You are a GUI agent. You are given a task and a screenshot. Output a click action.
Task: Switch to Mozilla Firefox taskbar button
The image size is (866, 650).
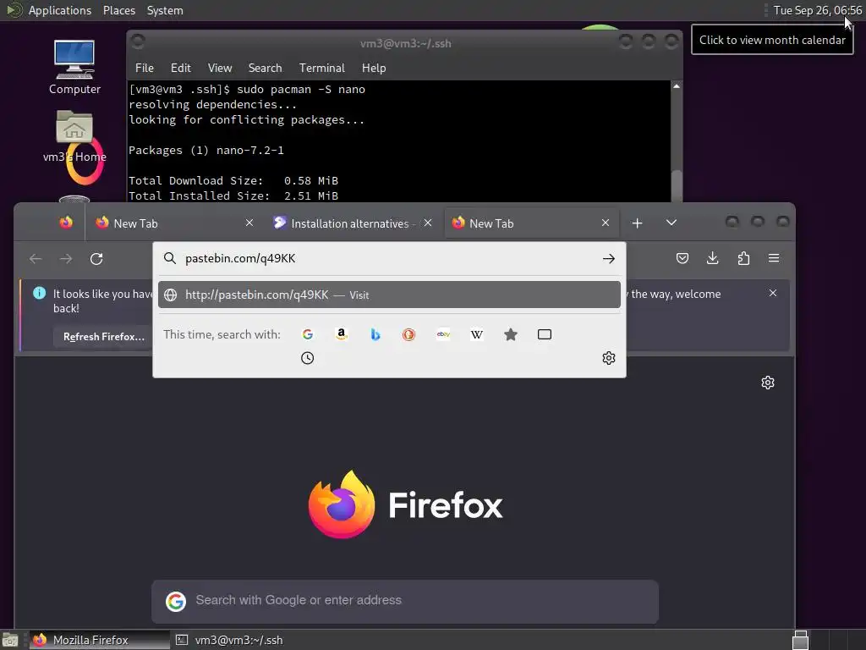pos(100,640)
